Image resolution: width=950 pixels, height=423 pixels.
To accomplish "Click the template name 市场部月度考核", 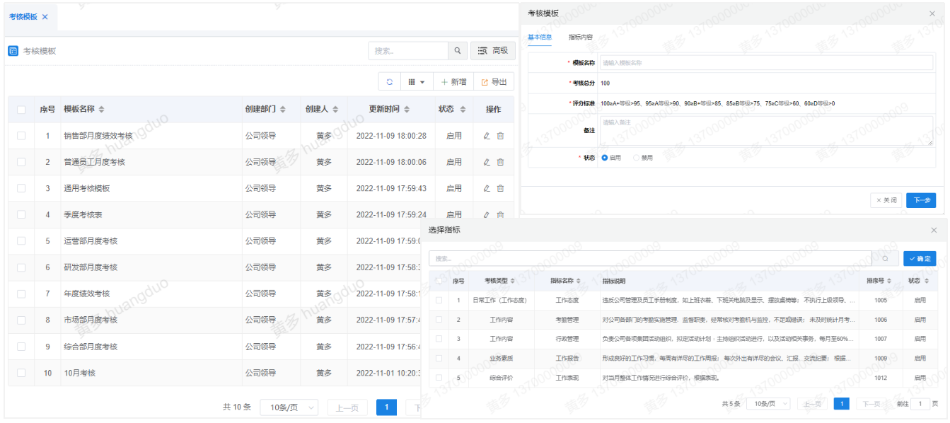I will (x=91, y=320).
